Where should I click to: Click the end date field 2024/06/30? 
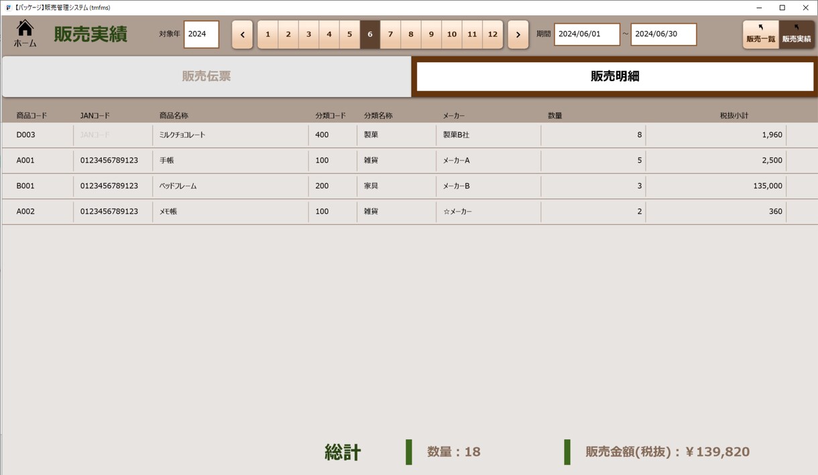[664, 34]
